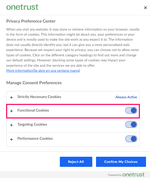This screenshot has height=178, width=150.
Task: Close the privacy preference dialog
Action: (x=145, y=8)
